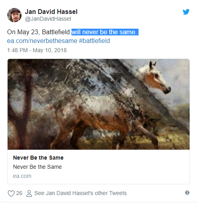Viewport: 198px width, 203px height.
Task: Click the ea.com domain in the card
Action: click(x=22, y=176)
